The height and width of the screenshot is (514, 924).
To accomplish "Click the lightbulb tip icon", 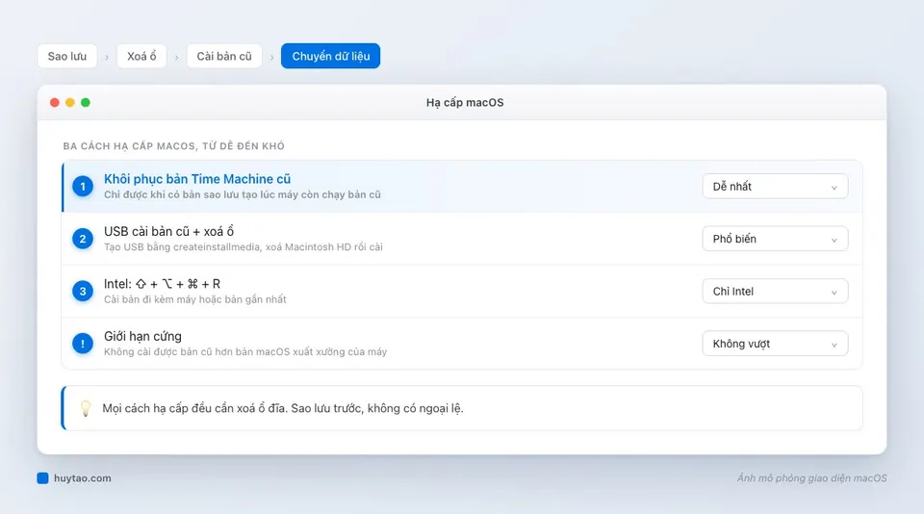I will pyautogui.click(x=86, y=408).
